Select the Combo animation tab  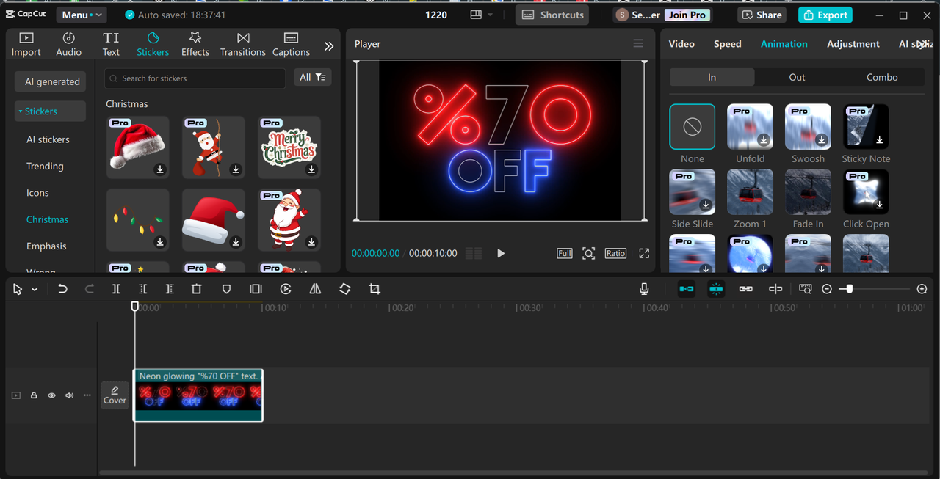click(x=882, y=77)
